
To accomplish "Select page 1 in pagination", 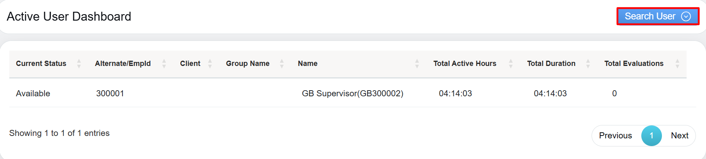I will [651, 136].
